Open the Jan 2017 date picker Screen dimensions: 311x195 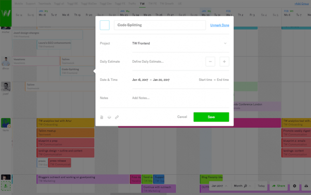pyautogui.click(x=219, y=186)
